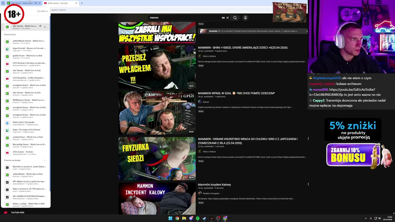Image resolution: width=395 pixels, height=222 pixels.
Task: Mute the niter Stream browser tab
Action: [35, 3]
